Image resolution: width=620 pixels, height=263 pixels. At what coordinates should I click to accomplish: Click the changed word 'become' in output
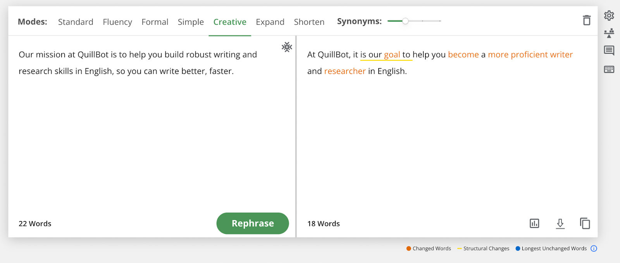(x=463, y=55)
